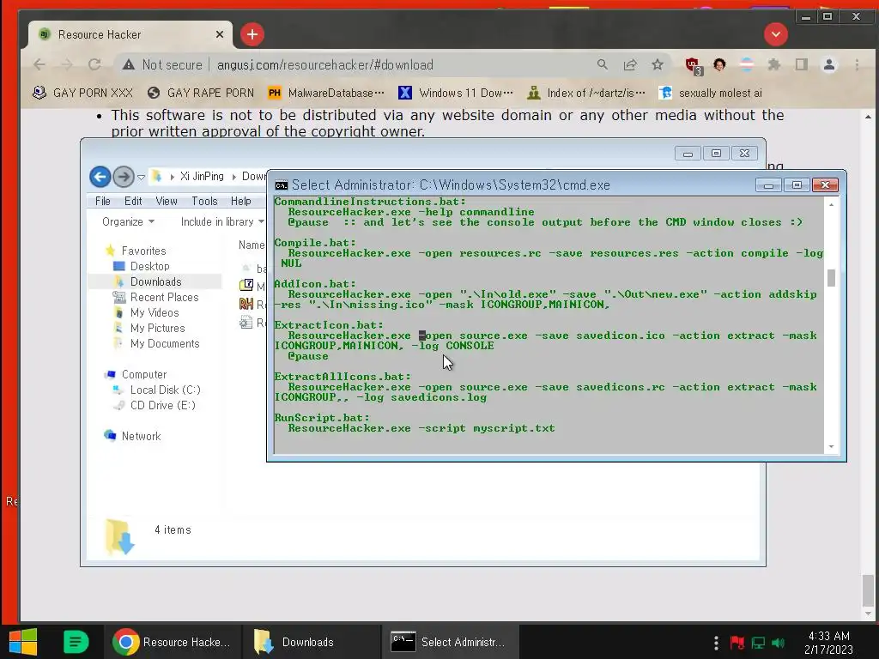Click the cmd window scrollbar thumb
The width and height of the screenshot is (879, 659).
831,278
